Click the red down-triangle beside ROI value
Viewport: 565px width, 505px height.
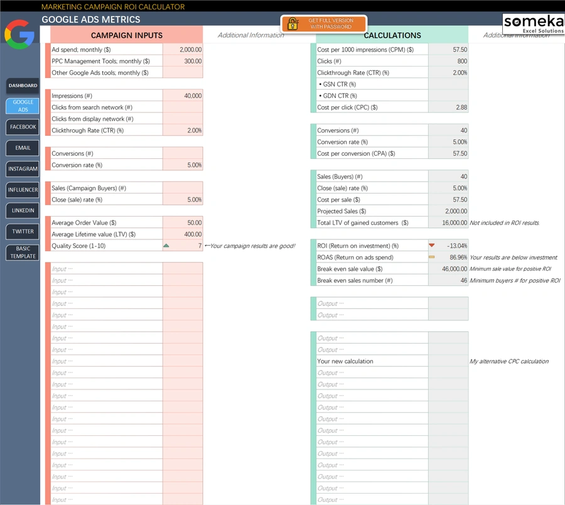[432, 246]
